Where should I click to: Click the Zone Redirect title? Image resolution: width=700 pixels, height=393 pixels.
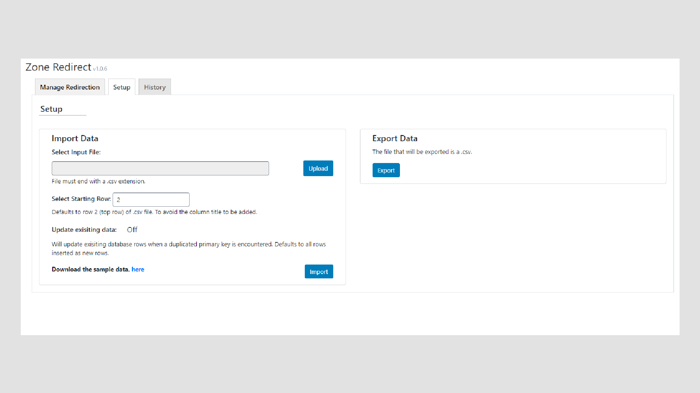click(58, 67)
